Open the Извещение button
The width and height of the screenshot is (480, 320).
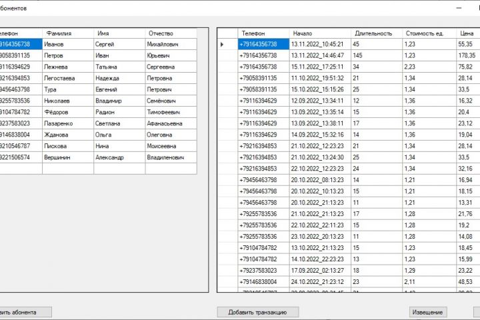click(428, 312)
